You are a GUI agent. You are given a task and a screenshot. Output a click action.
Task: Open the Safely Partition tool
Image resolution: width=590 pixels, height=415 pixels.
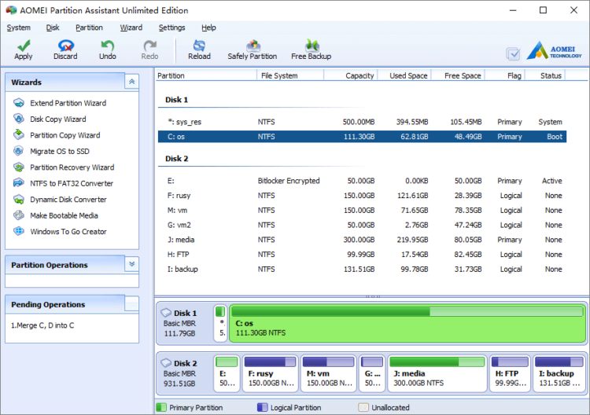[253, 46]
